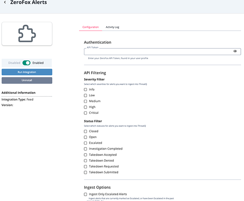This screenshot has width=244, height=201.
Task: Click the 'Additional Information' heading
Action: point(19,92)
